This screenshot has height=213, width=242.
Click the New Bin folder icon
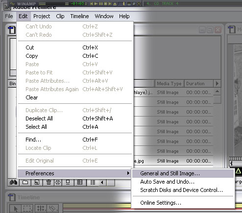pyautogui.click(x=25, y=182)
